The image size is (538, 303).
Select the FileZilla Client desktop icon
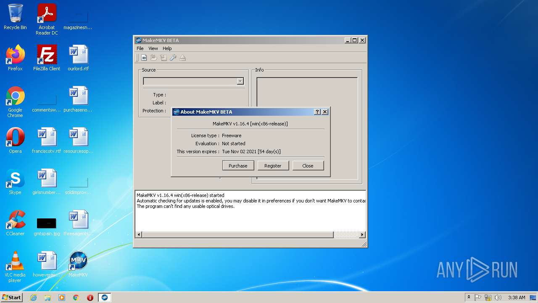pyautogui.click(x=47, y=58)
